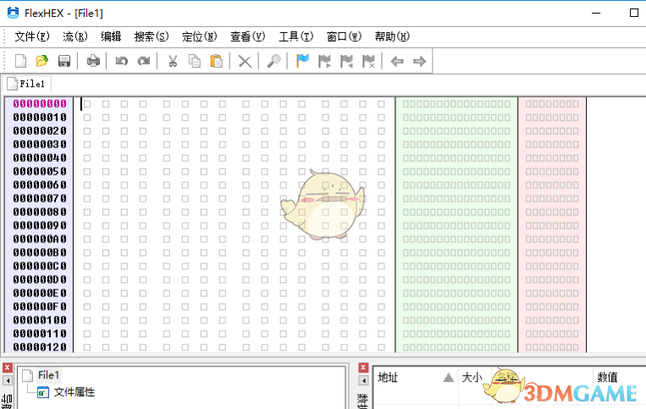The height and width of the screenshot is (409, 646).
Task: Click address 000000A0 in offset column
Action: [x=40, y=239]
